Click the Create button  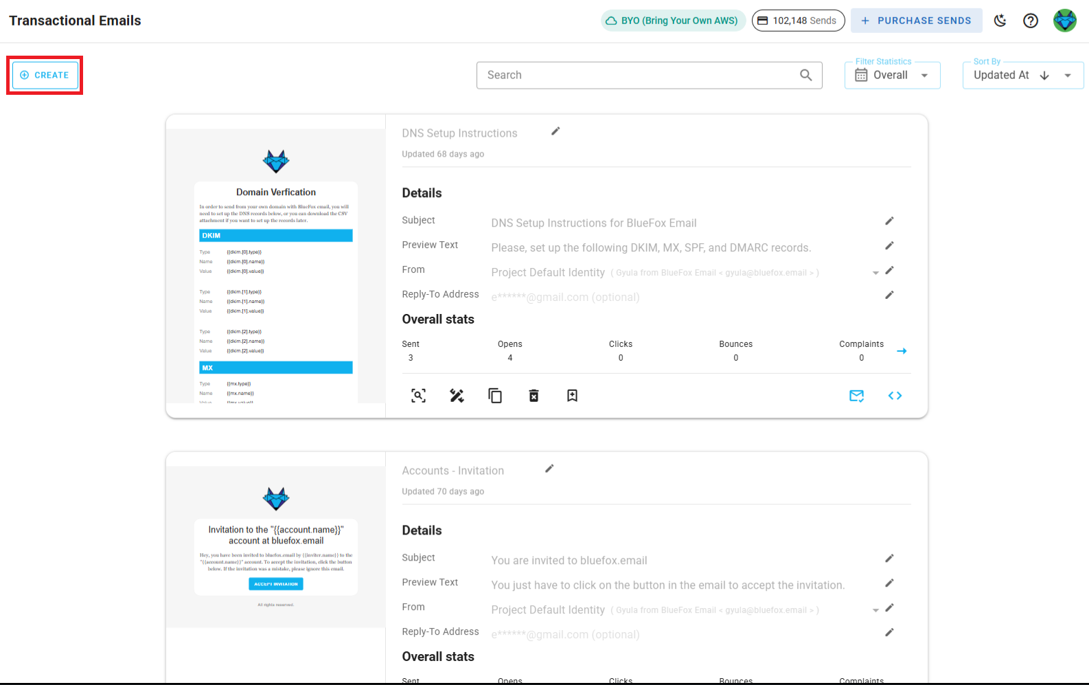coord(45,75)
